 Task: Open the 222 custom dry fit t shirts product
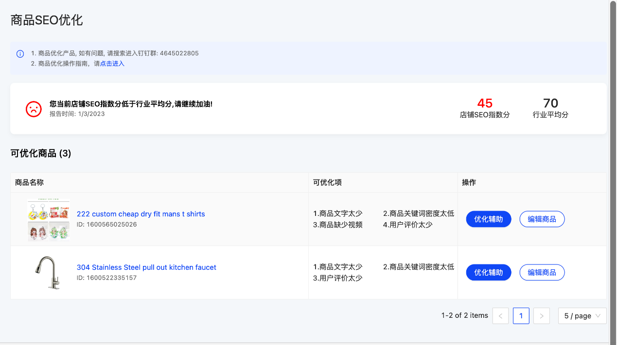pos(141,214)
